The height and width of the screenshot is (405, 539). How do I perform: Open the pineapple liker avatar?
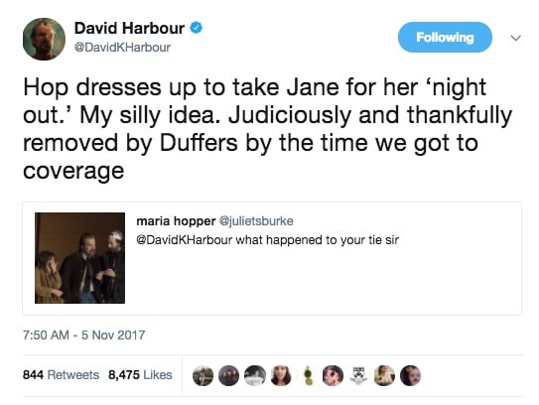click(307, 375)
